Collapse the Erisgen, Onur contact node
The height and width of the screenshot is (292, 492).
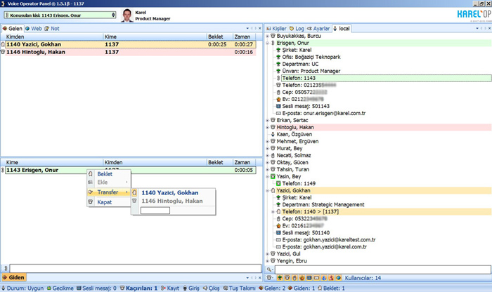tap(267, 43)
